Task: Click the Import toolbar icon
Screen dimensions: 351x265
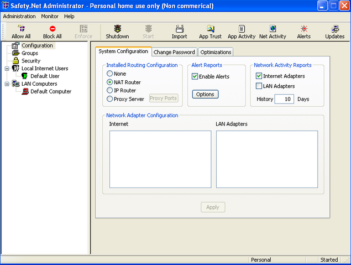Action: click(180, 29)
